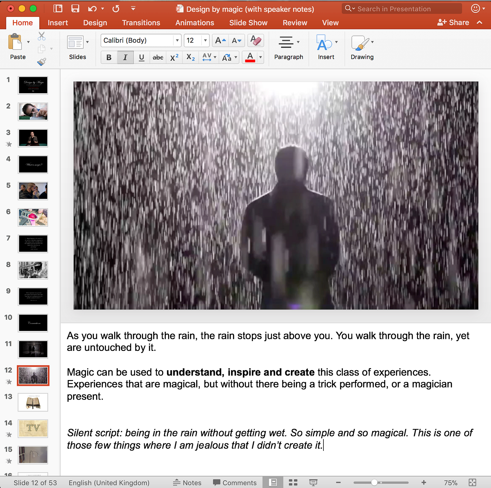Viewport: 491px width, 488px height.
Task: Open the Paragraph alignment tools
Action: click(x=286, y=42)
